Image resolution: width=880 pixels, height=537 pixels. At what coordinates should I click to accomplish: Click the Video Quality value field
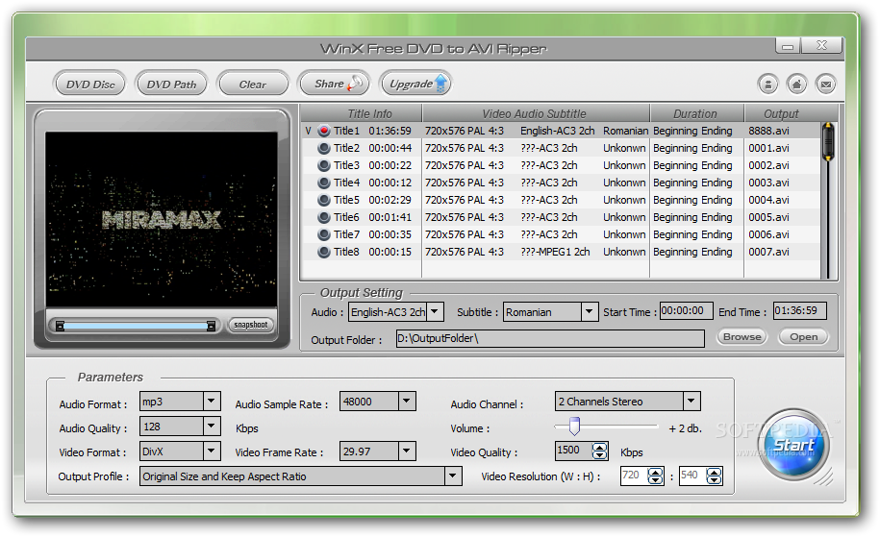tap(573, 451)
